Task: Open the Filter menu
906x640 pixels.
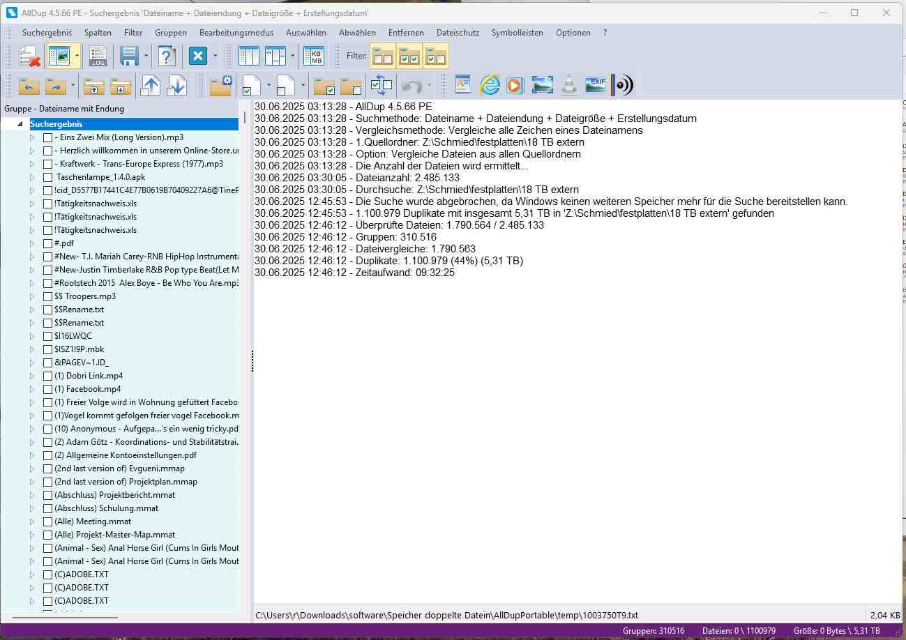Action: click(x=133, y=33)
